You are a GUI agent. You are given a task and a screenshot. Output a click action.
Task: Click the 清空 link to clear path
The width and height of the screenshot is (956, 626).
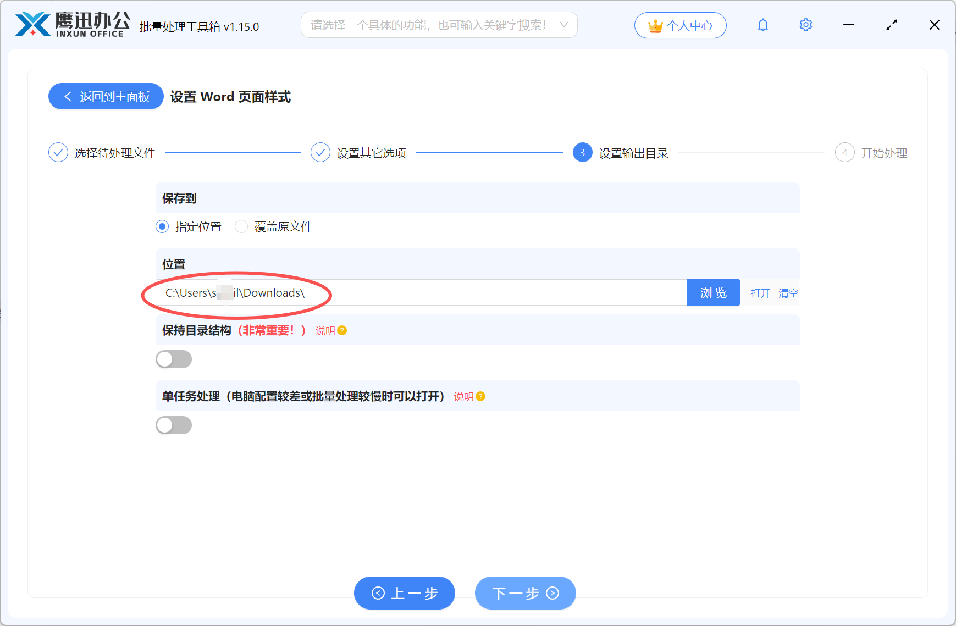788,293
